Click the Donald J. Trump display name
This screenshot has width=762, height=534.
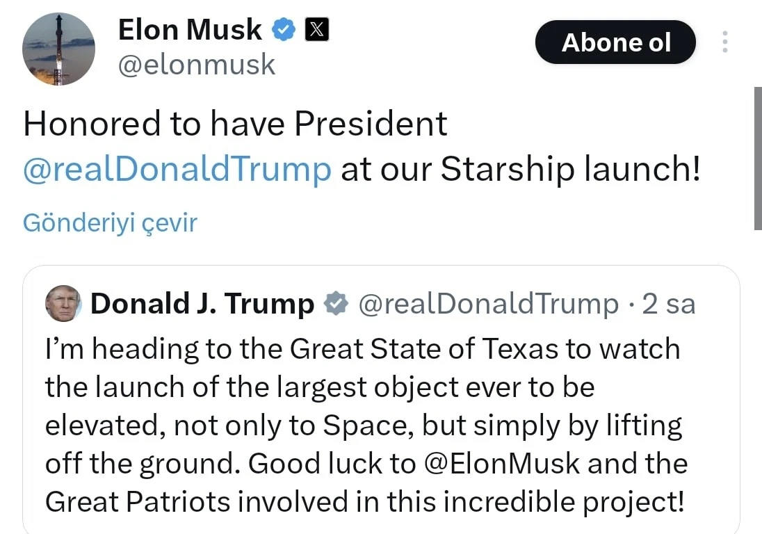click(202, 304)
